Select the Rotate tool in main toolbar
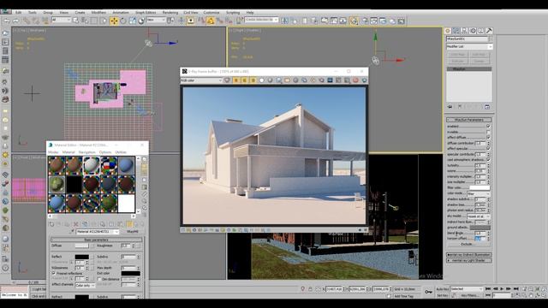Viewport: 548px width, 308px height. (x=123, y=21)
